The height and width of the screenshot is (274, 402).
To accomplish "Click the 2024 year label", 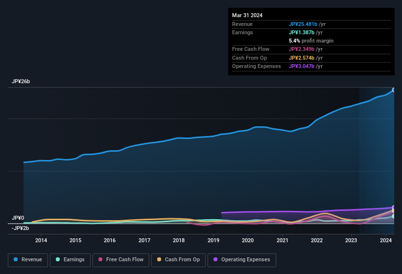I will [386, 240].
